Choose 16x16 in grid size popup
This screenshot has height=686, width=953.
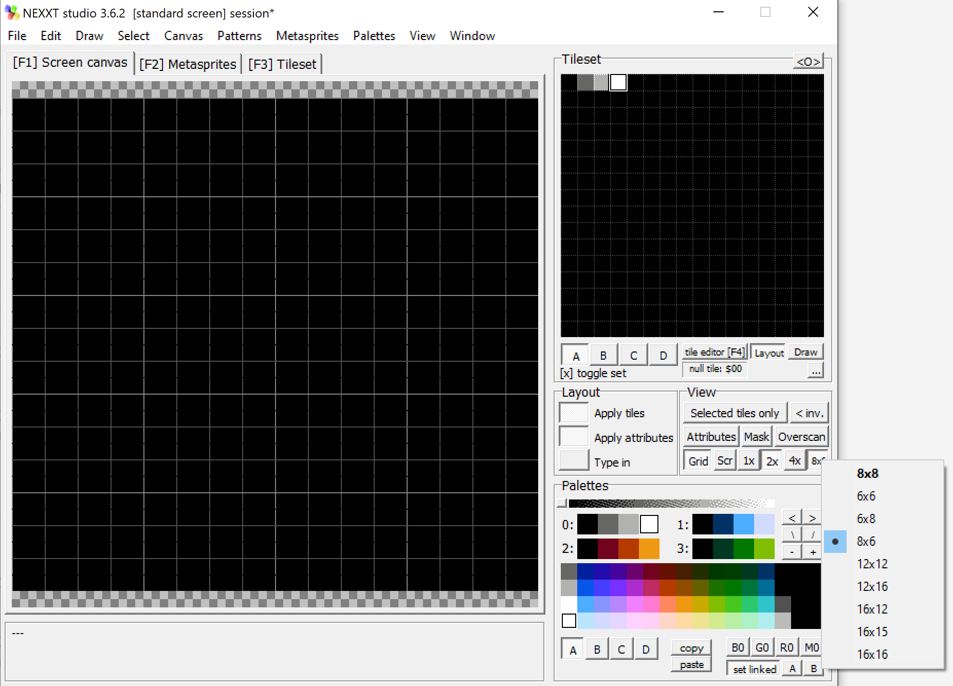click(883, 655)
